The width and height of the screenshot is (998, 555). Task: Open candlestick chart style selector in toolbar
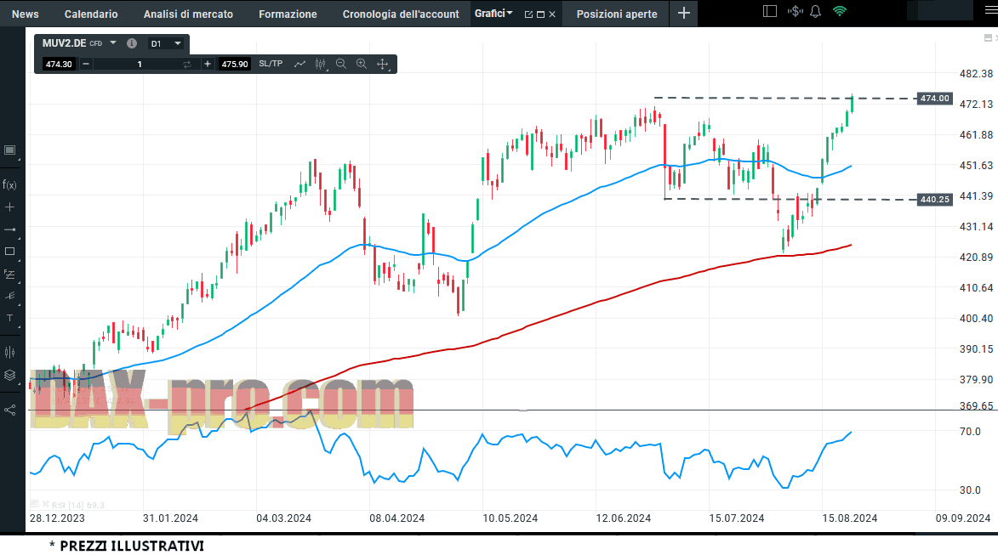tap(321, 64)
